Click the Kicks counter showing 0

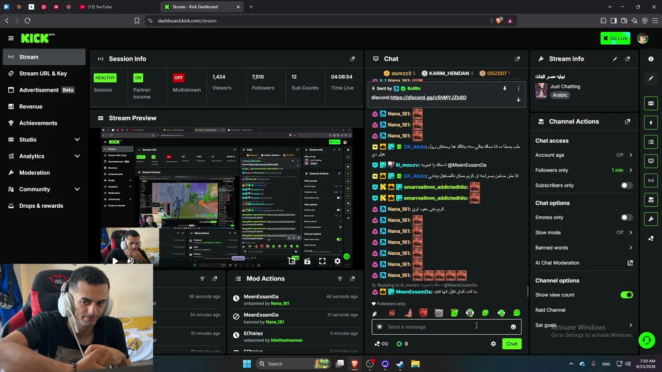(x=402, y=344)
